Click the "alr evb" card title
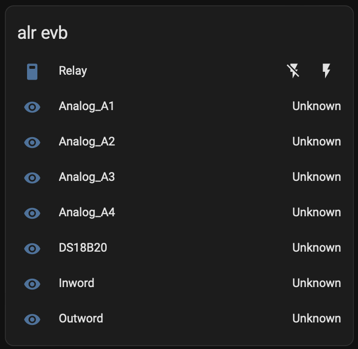 pos(42,33)
